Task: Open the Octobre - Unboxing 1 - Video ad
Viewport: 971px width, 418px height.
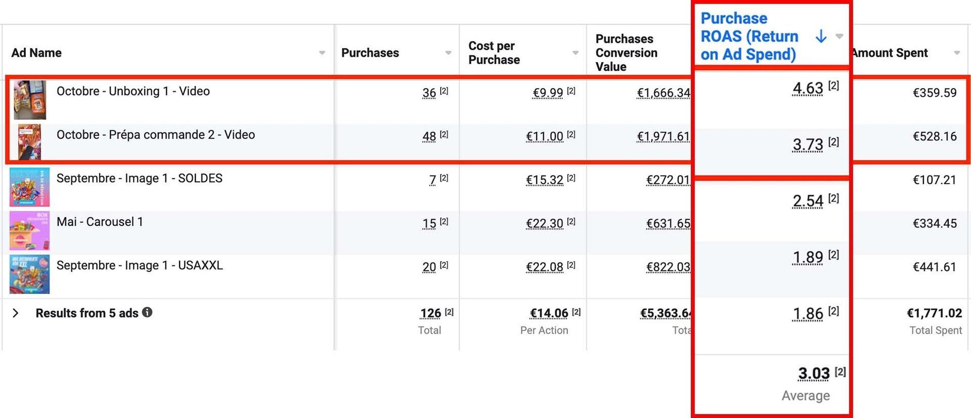Action: (x=133, y=91)
